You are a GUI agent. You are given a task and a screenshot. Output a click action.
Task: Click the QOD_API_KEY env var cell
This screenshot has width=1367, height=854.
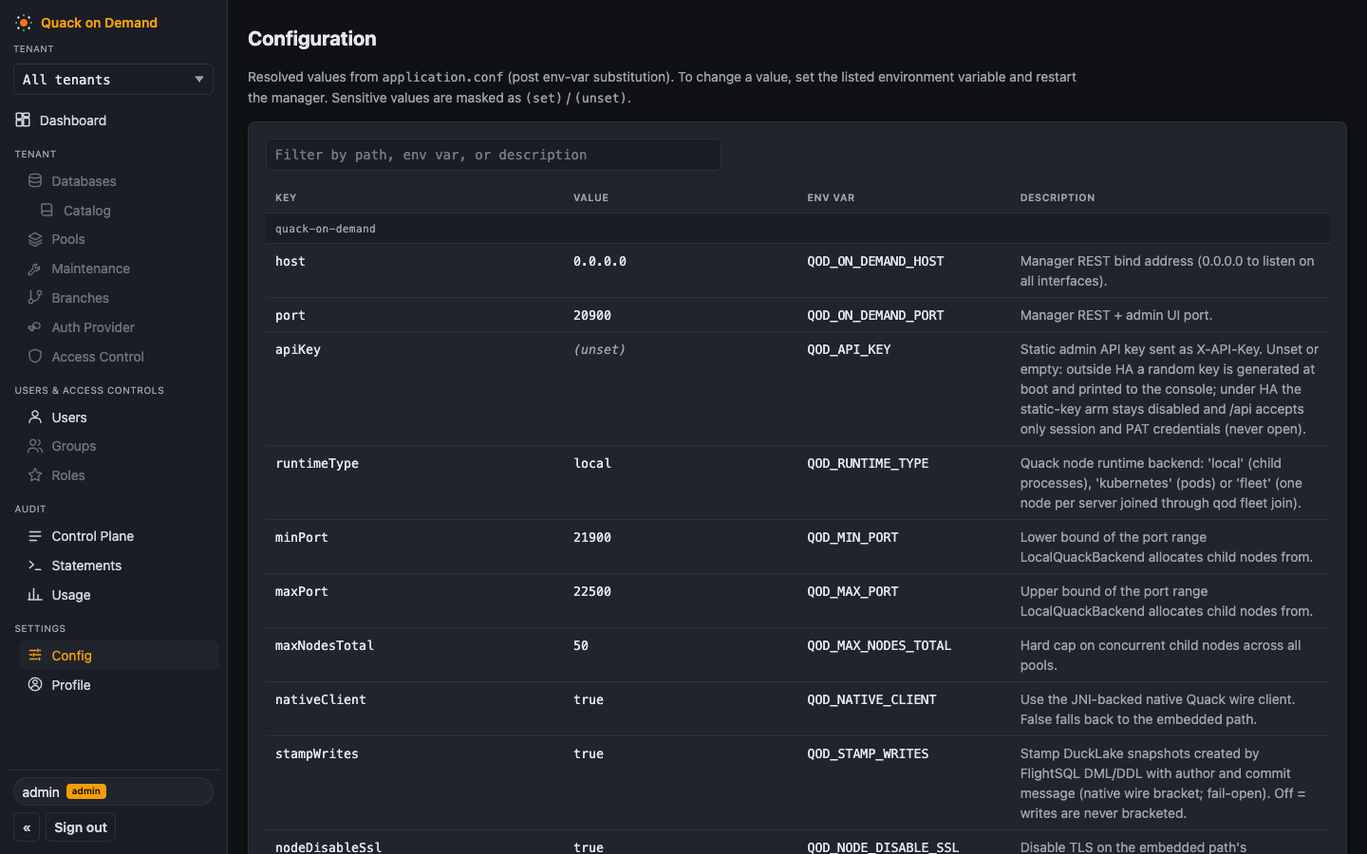[x=849, y=349]
